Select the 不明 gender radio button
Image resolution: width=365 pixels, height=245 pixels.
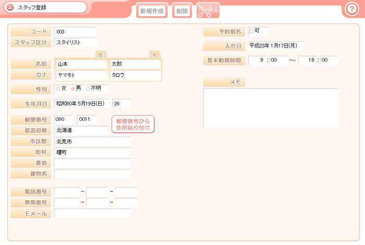[x=88, y=89]
